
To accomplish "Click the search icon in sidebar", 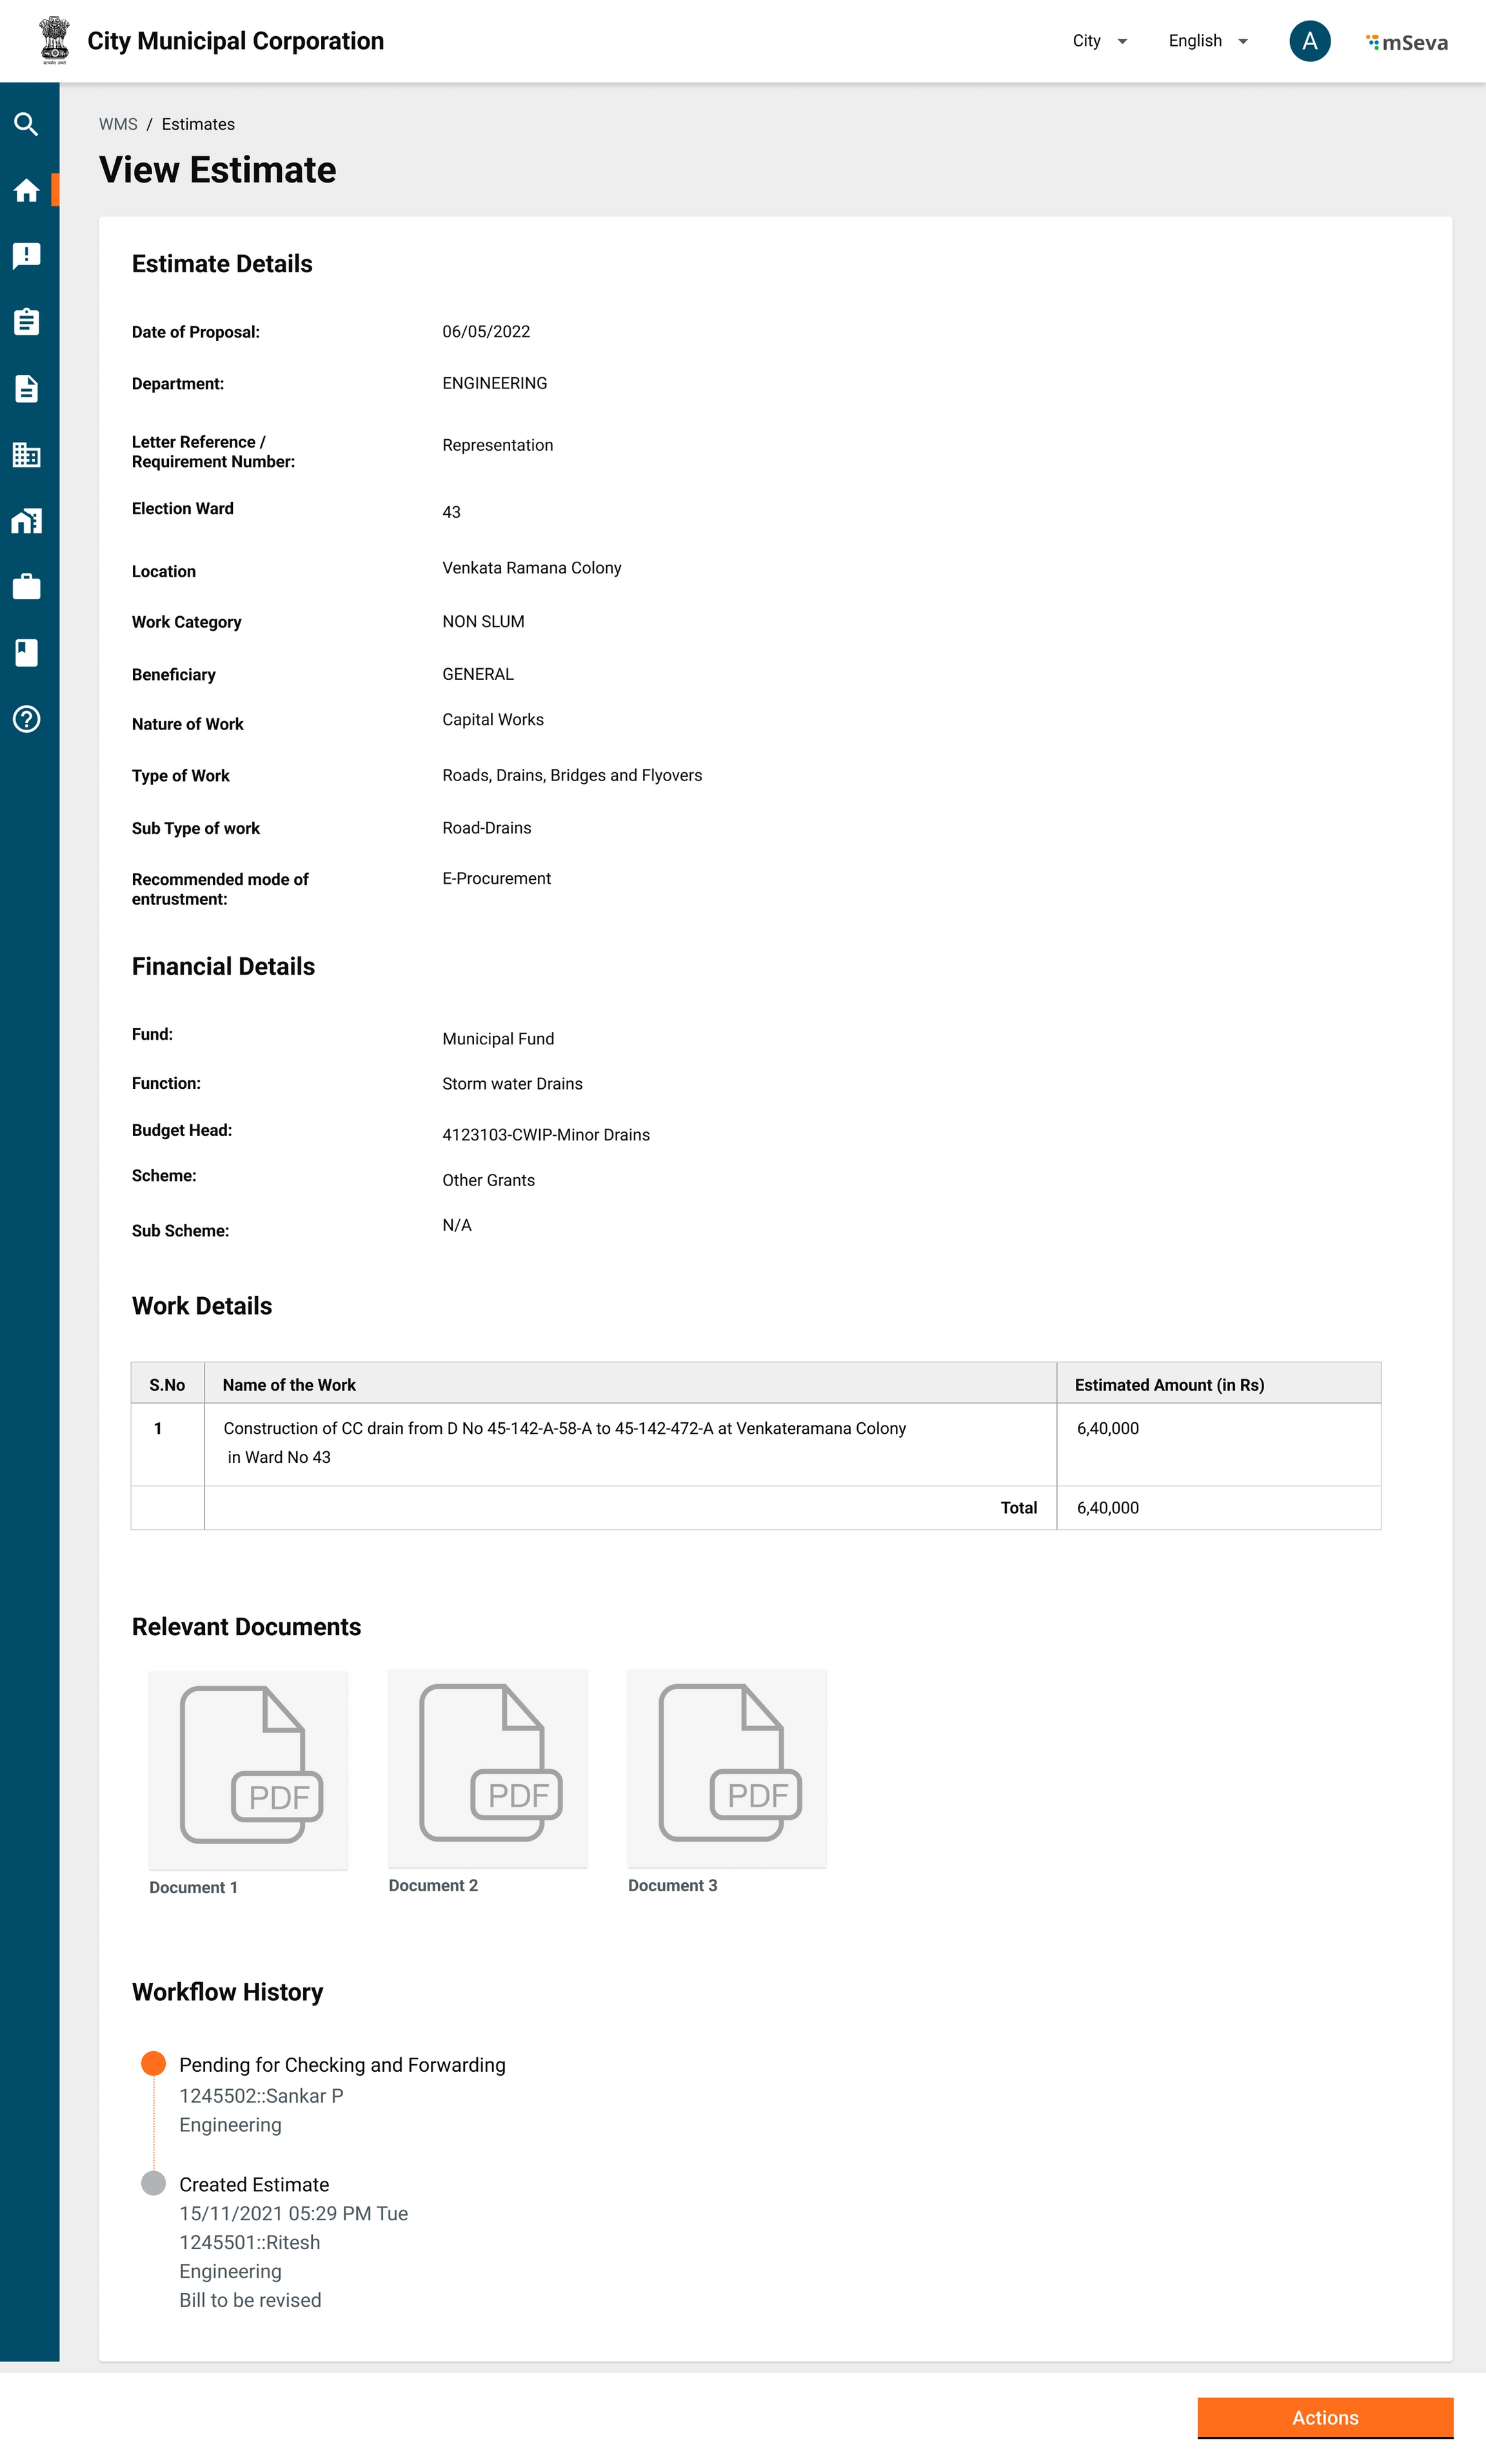I will (27, 124).
